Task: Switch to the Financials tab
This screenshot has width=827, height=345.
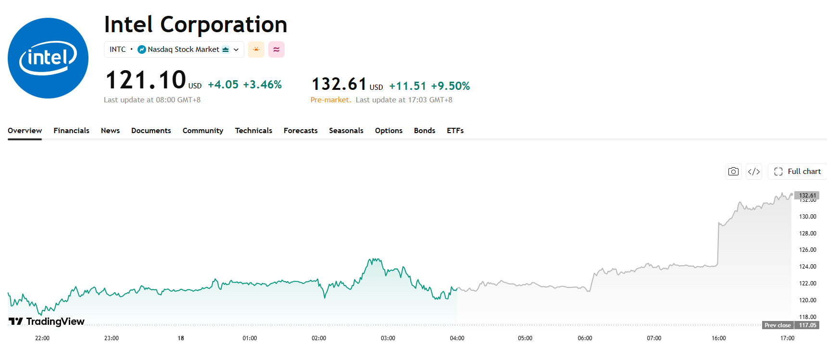Action: point(71,131)
